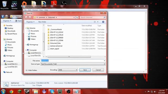Open the Explorer window Organize menu
This screenshot has height=94, width=168.
tap(7, 21)
